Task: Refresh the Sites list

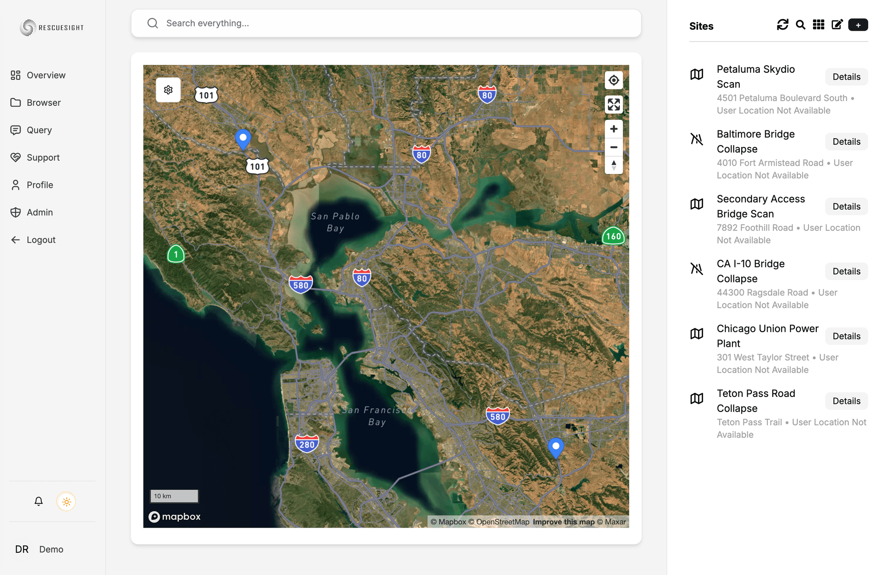Action: 782,25
